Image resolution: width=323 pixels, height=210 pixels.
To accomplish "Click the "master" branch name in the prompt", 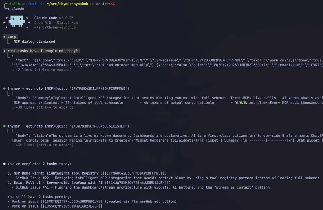I will (x=102, y=4).
